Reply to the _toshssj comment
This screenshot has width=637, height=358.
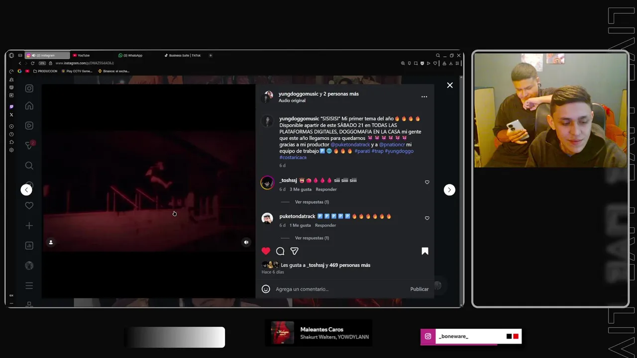pos(326,189)
